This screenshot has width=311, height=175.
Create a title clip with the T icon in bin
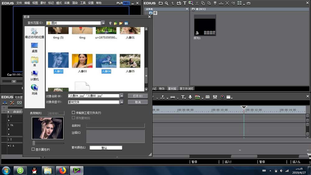185,3
